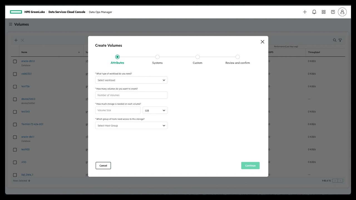Check the oracle-db1.0 row checkbox

tap(15, 61)
